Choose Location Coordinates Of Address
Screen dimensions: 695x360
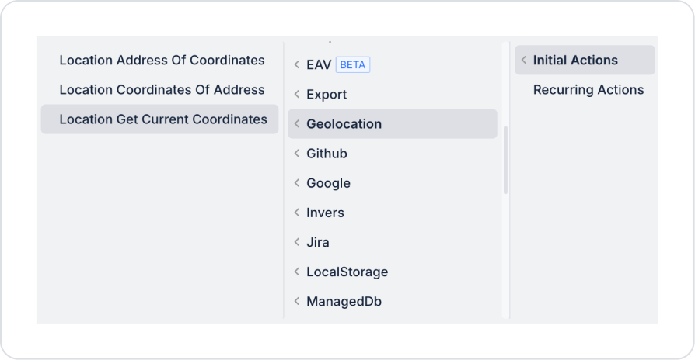tap(162, 90)
